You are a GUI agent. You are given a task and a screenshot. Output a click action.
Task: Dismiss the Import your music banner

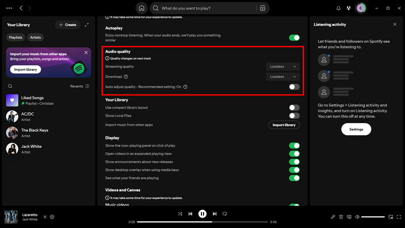tap(86, 53)
